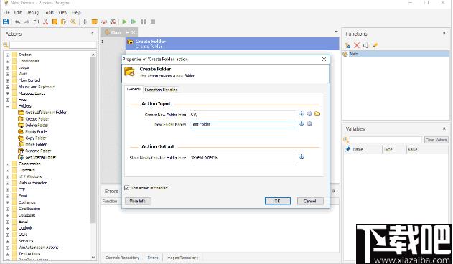Screen dimensions: 453x264
Task: Click the Actions panel search box
Action: coord(53,44)
